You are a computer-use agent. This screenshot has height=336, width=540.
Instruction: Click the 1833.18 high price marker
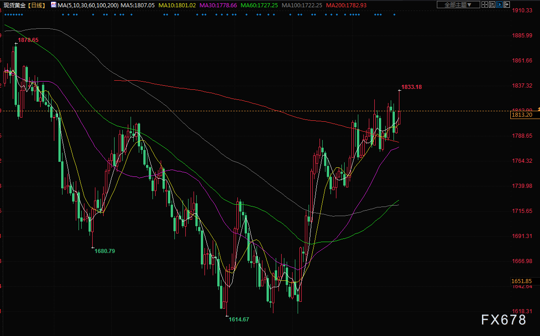[411, 87]
